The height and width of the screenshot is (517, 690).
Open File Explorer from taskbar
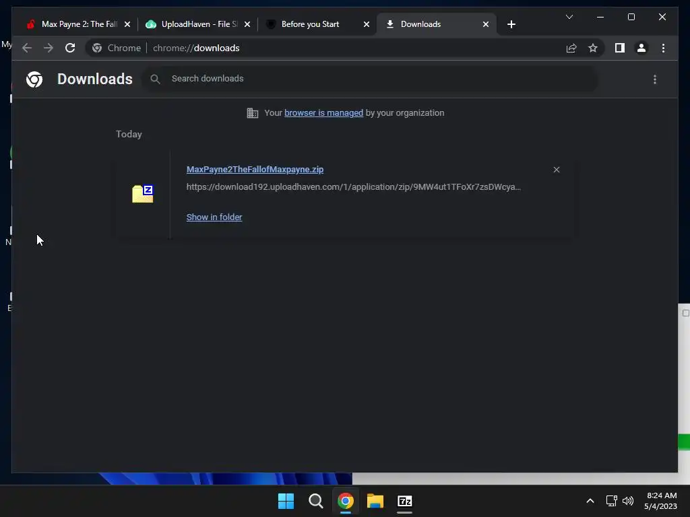375,501
